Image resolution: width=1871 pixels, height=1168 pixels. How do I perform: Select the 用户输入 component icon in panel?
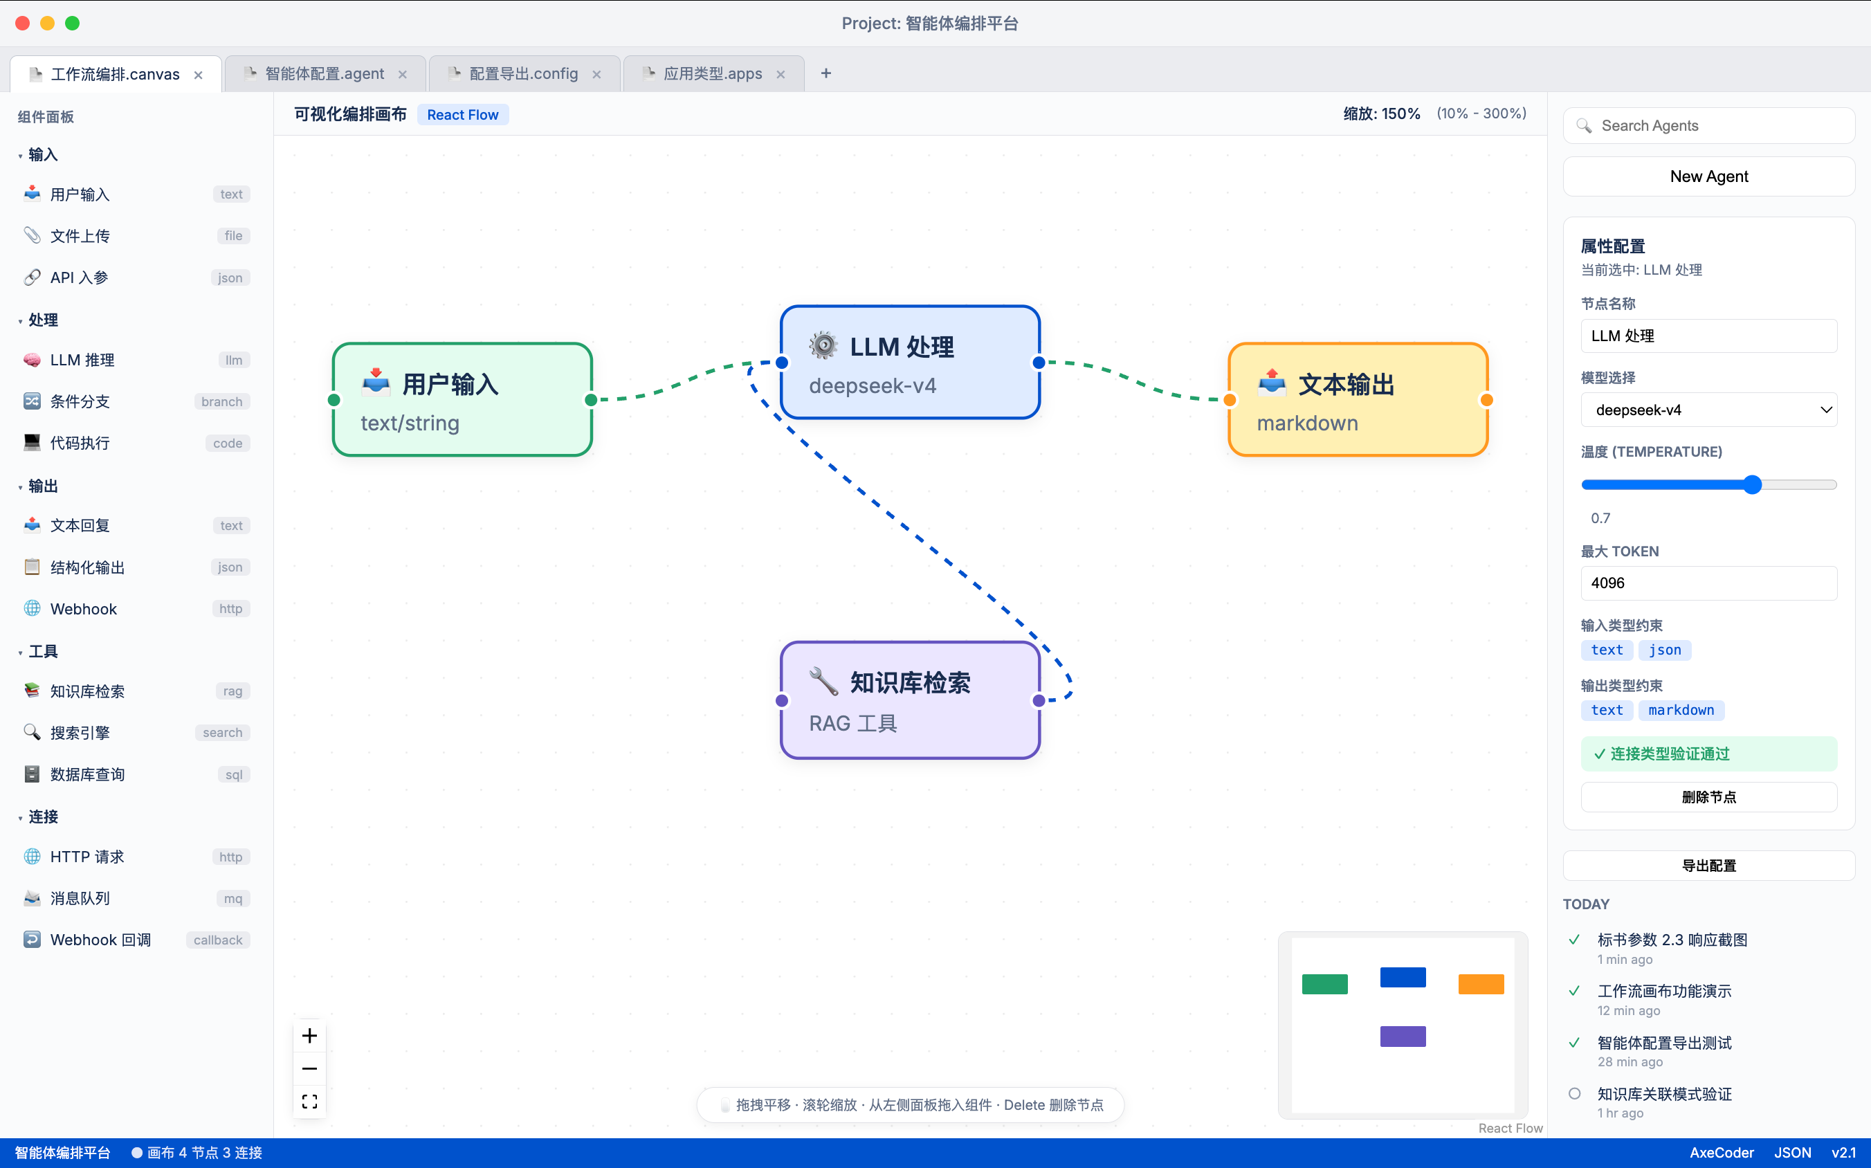pyautogui.click(x=32, y=194)
